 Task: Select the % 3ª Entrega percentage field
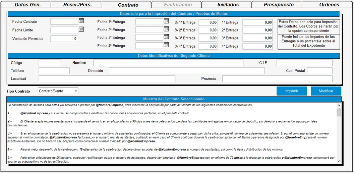click(x=208, y=38)
